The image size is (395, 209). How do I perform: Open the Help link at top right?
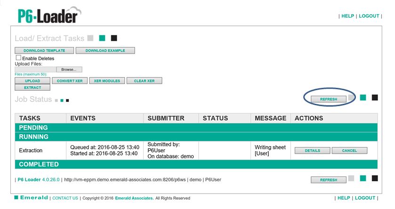pyautogui.click(x=347, y=16)
